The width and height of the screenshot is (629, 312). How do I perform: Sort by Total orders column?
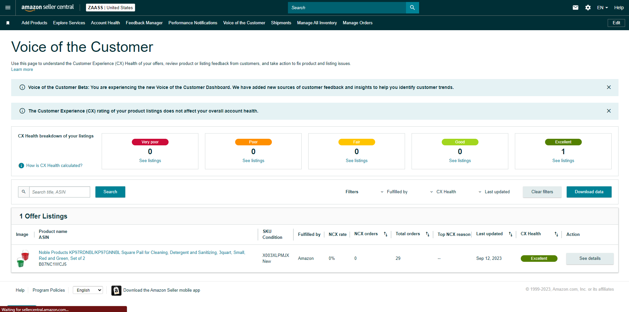[428, 234]
